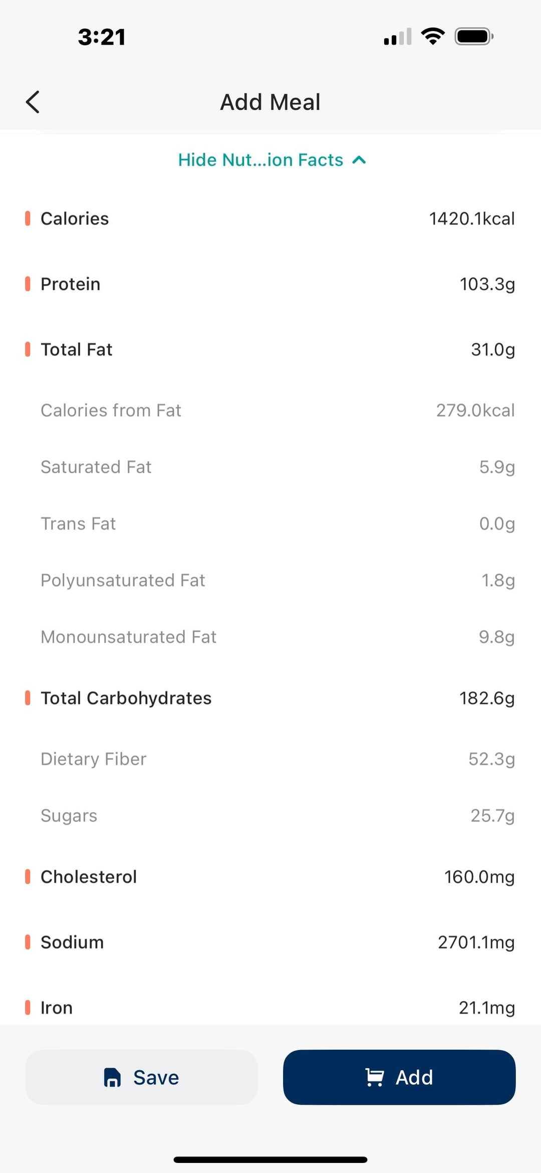541x1173 pixels.
Task: Tap the Cholesterol row label
Action: click(x=89, y=877)
